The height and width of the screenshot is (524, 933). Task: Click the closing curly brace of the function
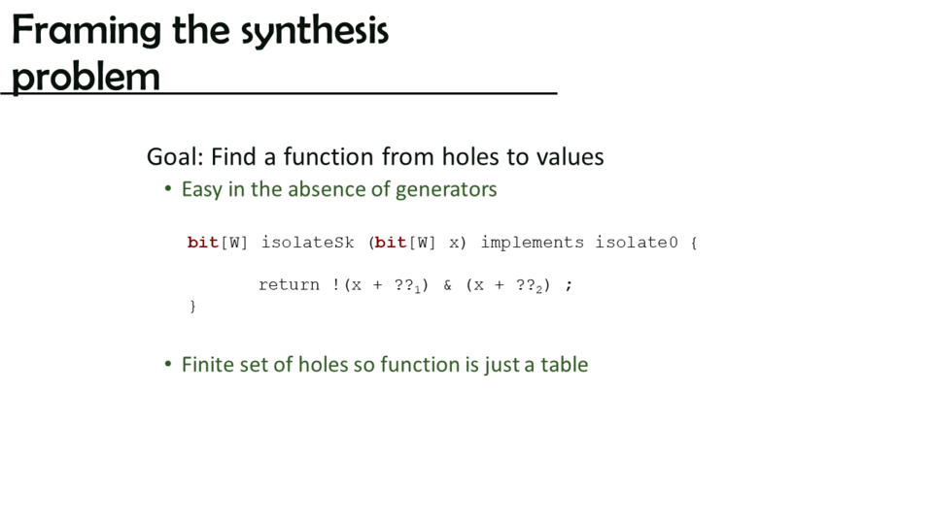click(x=192, y=307)
